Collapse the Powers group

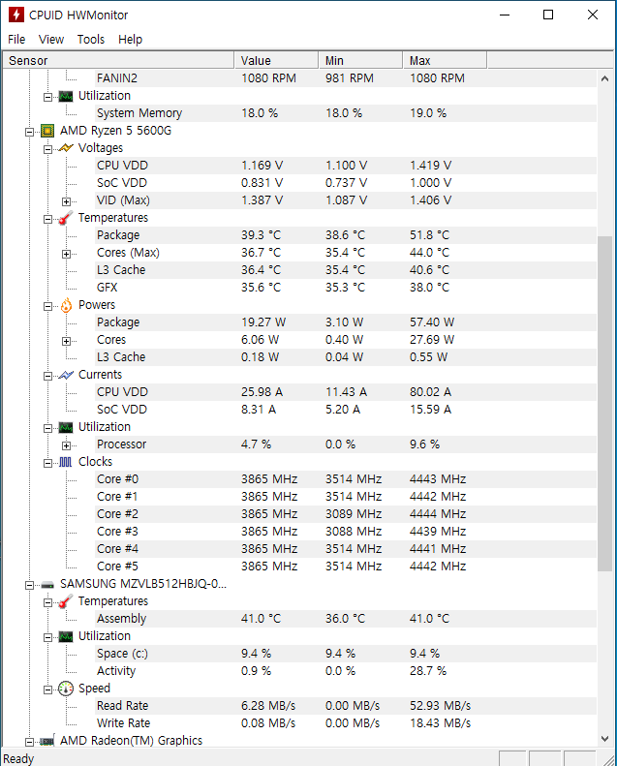click(47, 306)
